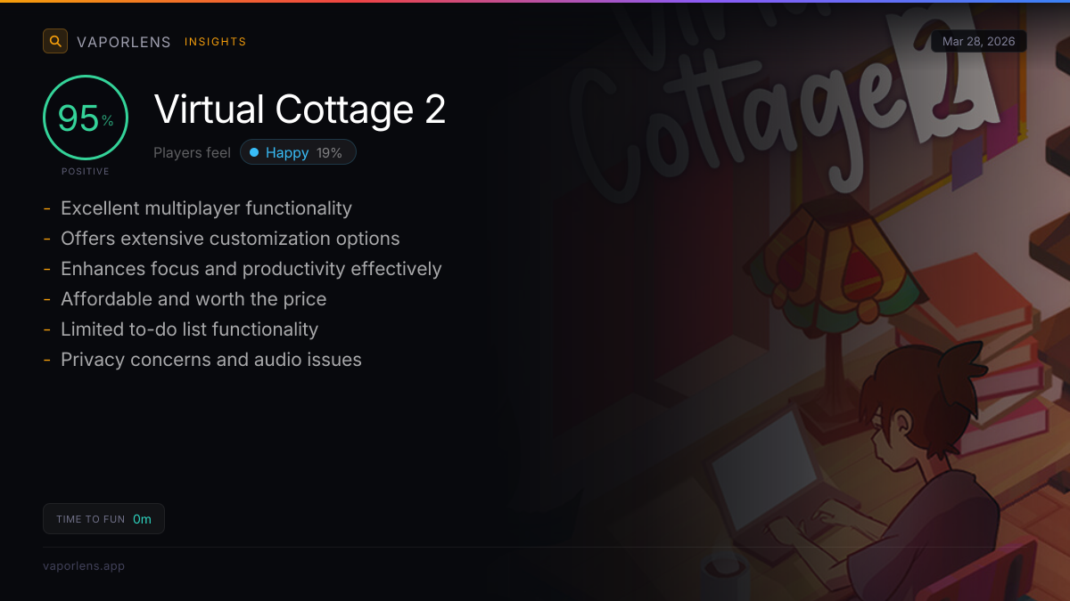Select Offers extensive customization options insight

[x=230, y=239]
